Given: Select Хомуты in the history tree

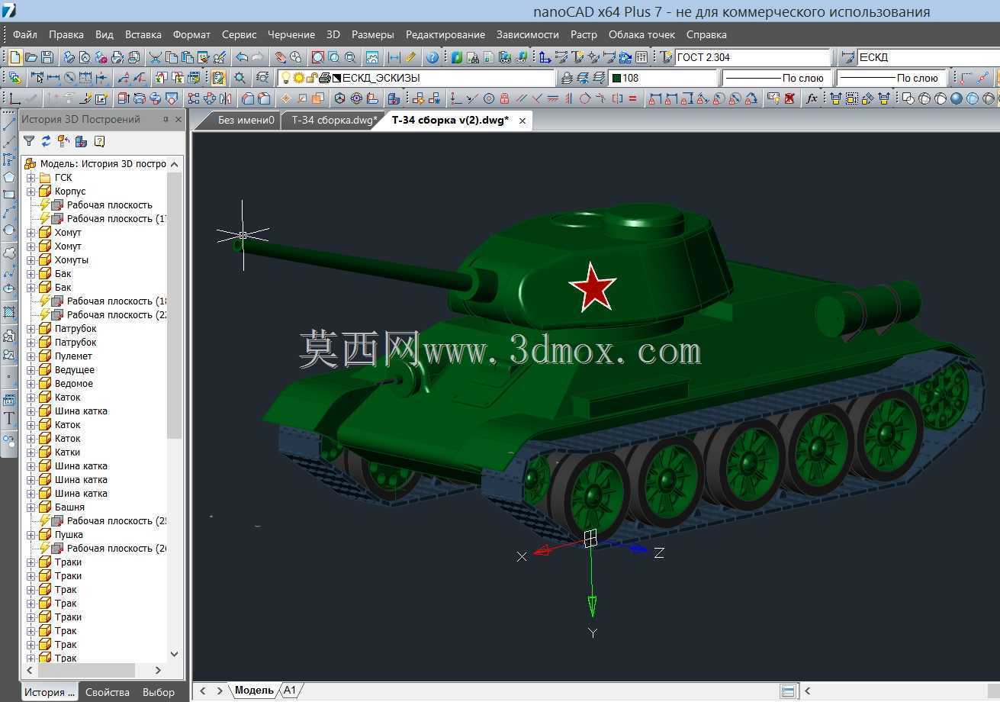Looking at the screenshot, I should point(72,260).
